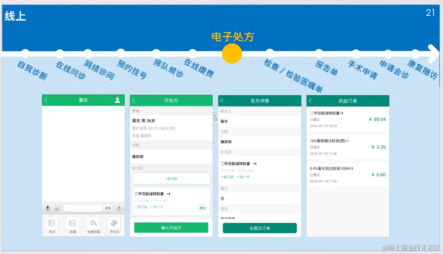Open the 二甲双胍缓释胶囊*4 order for ¥88.04
The height and width of the screenshot is (254, 443).
coord(348,119)
